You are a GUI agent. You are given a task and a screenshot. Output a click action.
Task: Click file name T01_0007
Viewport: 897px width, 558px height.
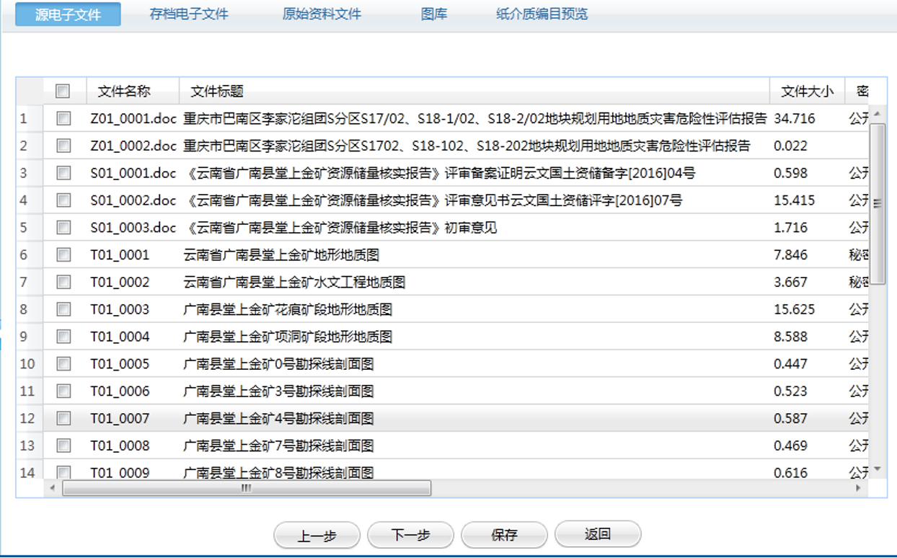point(120,418)
